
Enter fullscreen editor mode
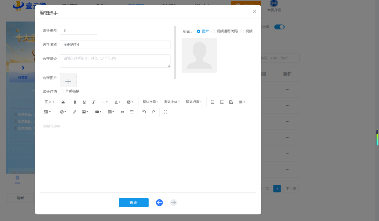[166, 112]
